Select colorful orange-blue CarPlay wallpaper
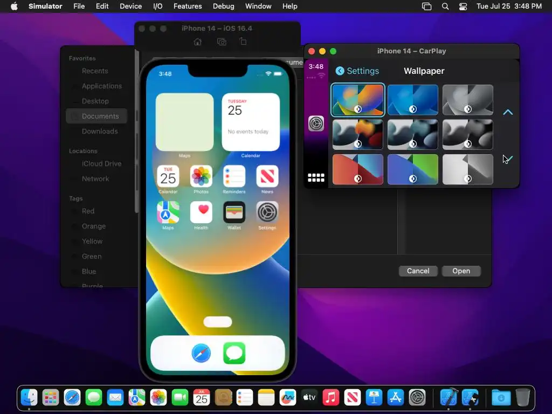This screenshot has width=552, height=414. click(358, 100)
